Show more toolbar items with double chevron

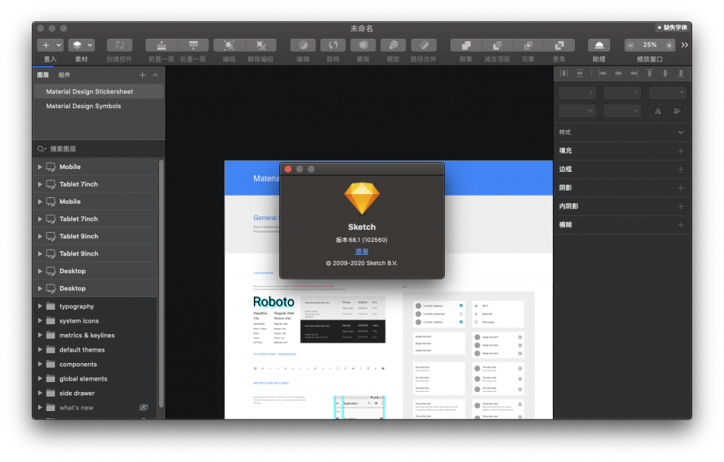point(684,45)
